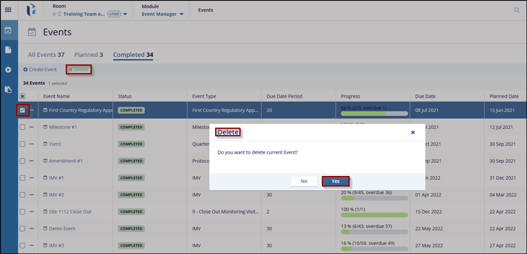
Task: Open the Events calendar sidebar icon
Action: tap(8, 30)
